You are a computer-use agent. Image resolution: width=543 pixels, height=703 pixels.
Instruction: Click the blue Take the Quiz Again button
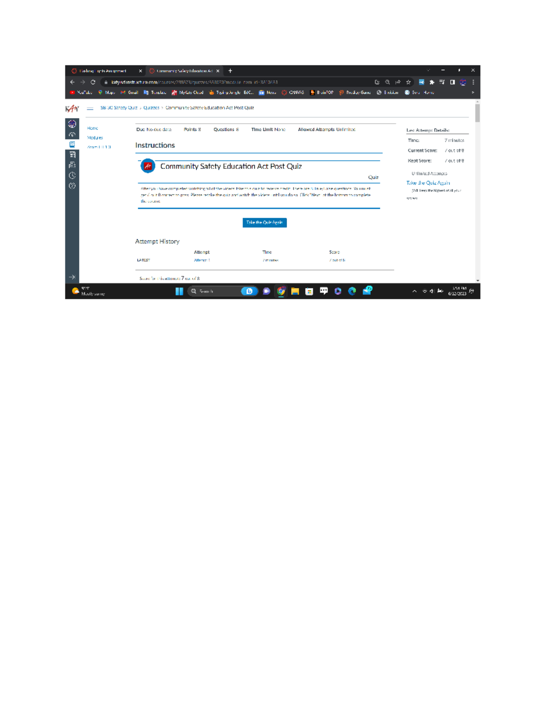click(x=265, y=223)
